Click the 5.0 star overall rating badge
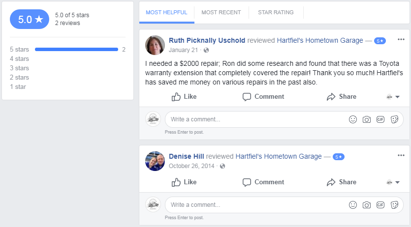 30,19
